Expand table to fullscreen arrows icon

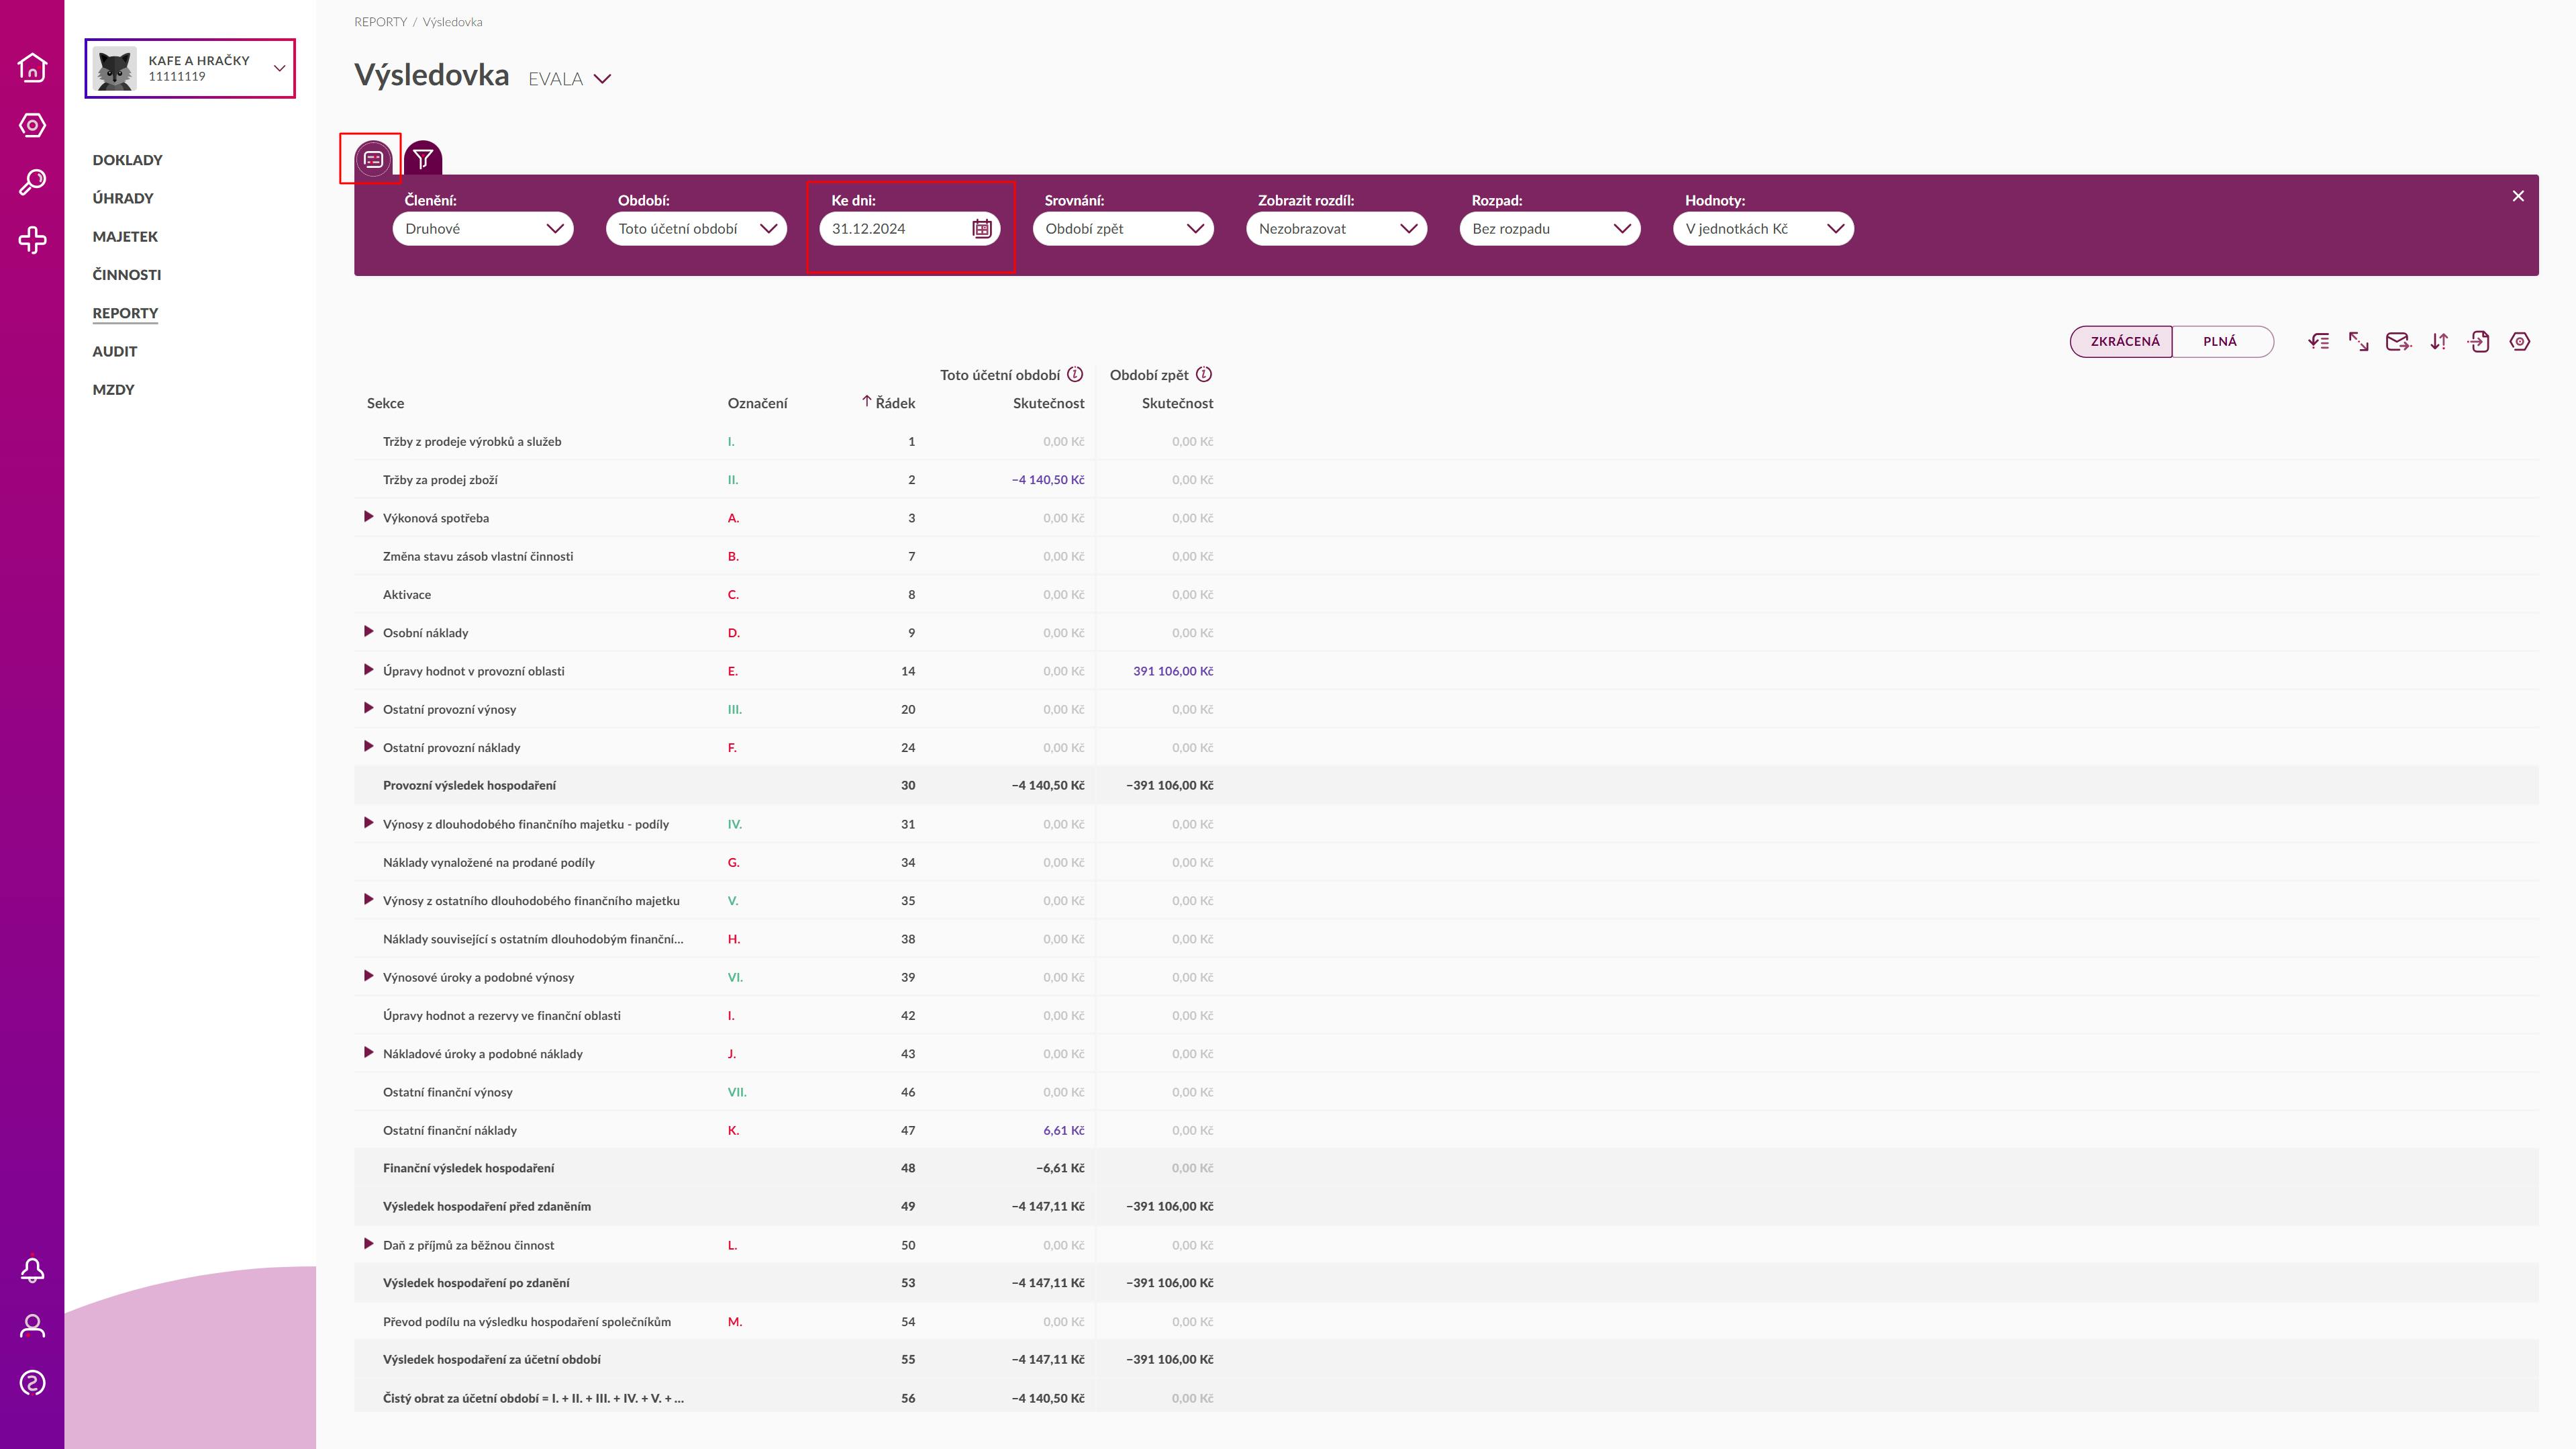coord(2358,341)
